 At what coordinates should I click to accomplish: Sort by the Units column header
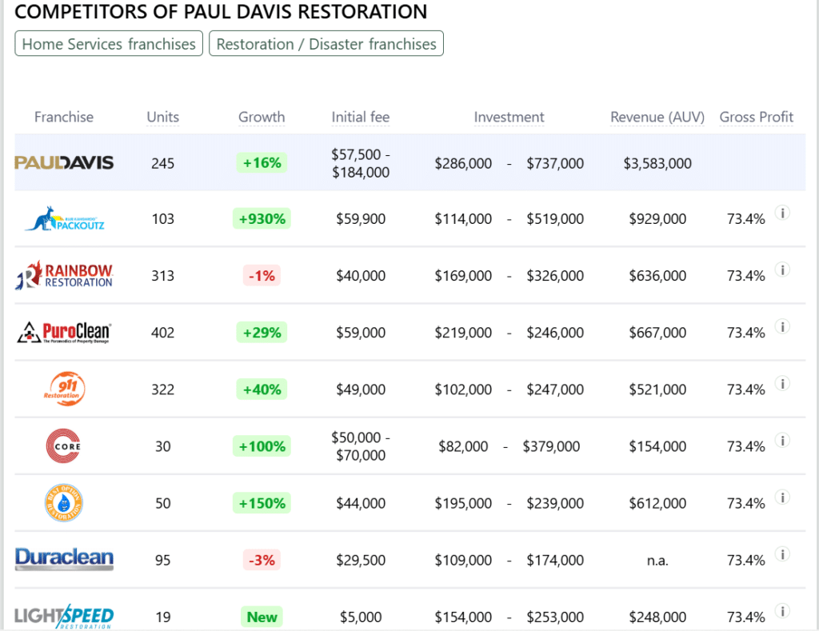click(163, 117)
